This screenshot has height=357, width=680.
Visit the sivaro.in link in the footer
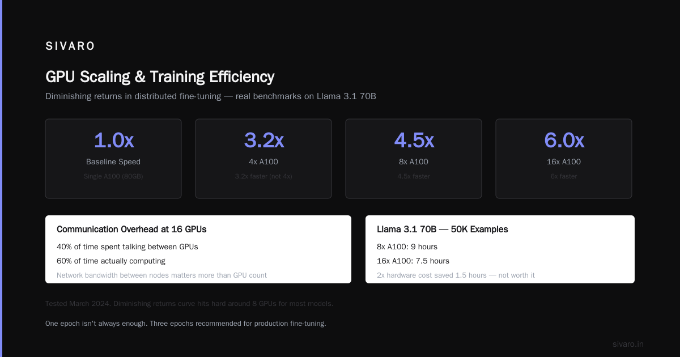pyautogui.click(x=628, y=344)
